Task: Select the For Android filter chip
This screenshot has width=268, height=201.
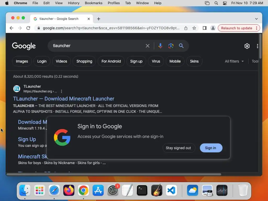Action: pyautogui.click(x=111, y=61)
